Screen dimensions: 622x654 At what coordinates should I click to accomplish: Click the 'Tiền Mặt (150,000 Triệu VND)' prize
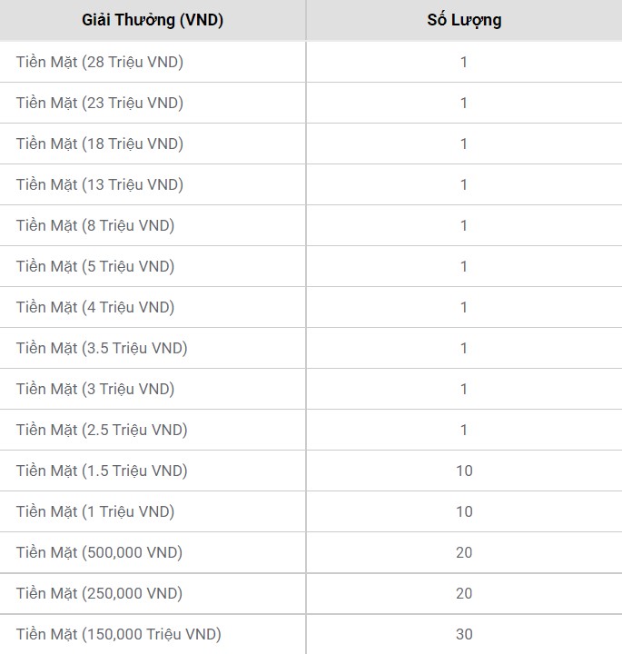(118, 634)
